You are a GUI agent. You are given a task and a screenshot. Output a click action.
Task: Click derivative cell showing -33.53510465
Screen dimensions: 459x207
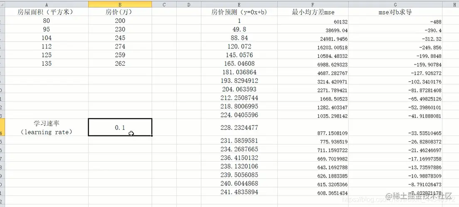point(395,127)
